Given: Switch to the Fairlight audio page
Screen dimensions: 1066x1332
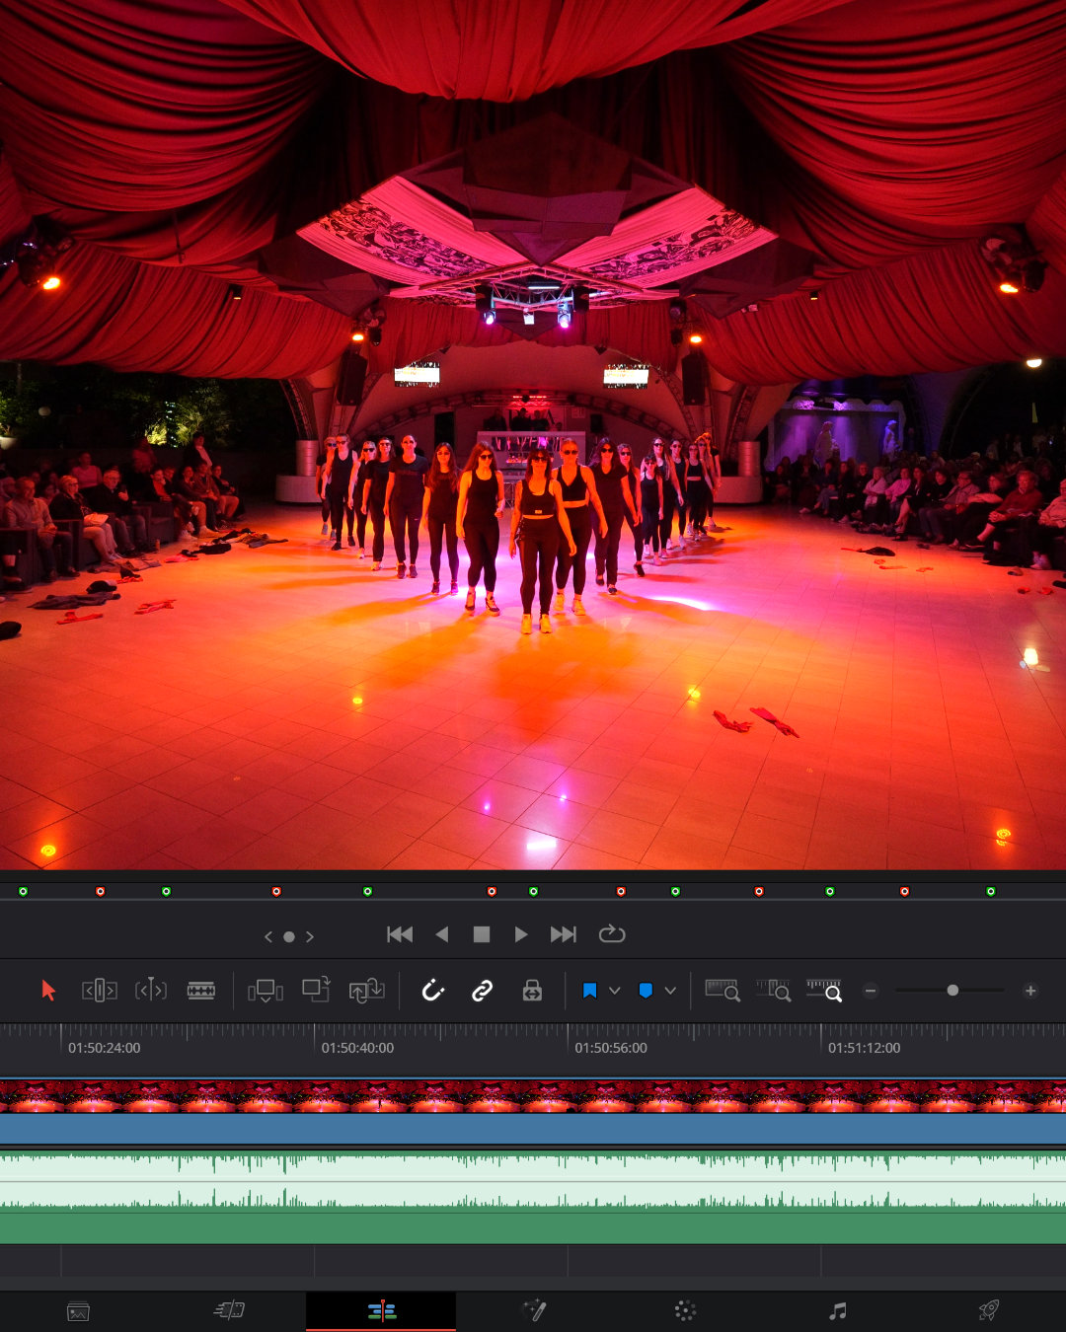Looking at the screenshot, I should (x=837, y=1310).
